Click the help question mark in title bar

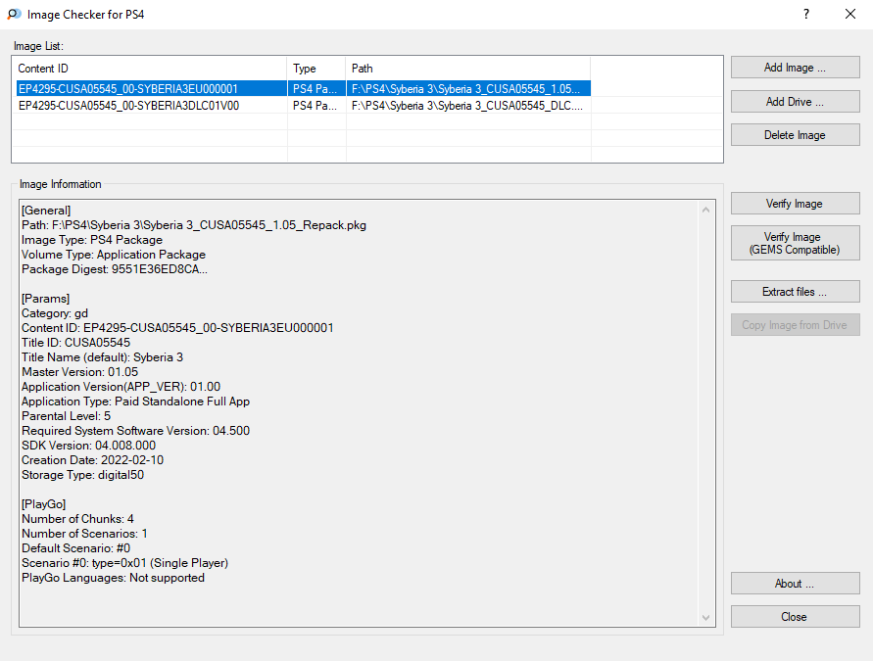click(806, 14)
